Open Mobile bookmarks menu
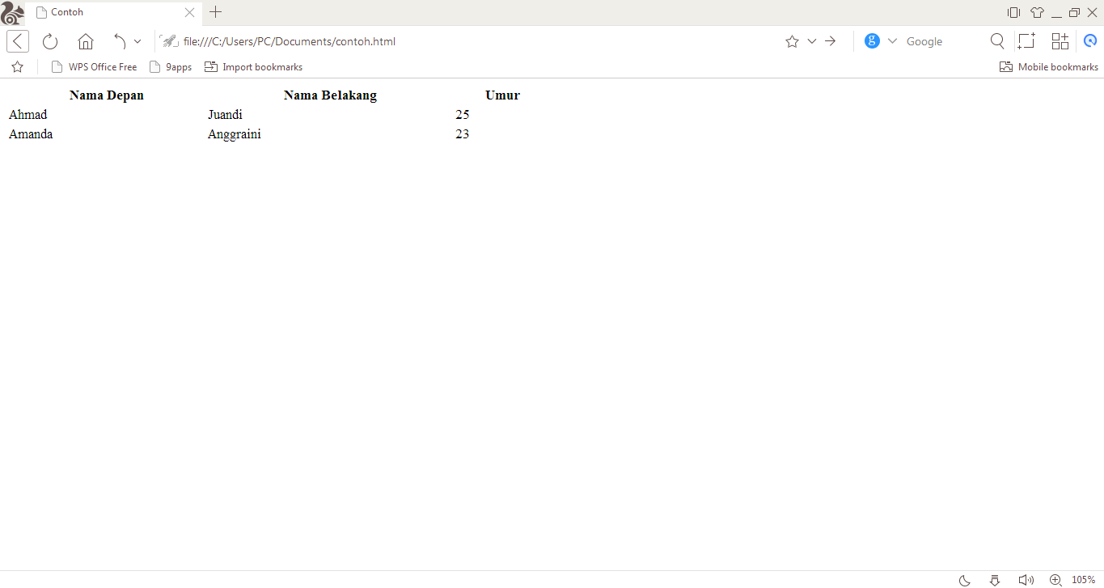Viewport: 1104px width, 588px height. point(1049,66)
